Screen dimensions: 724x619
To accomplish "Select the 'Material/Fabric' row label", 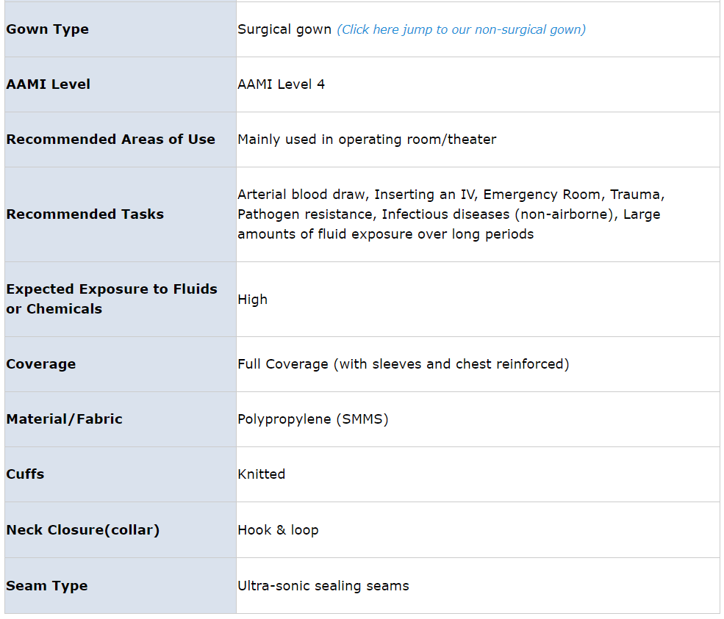I will click(65, 419).
